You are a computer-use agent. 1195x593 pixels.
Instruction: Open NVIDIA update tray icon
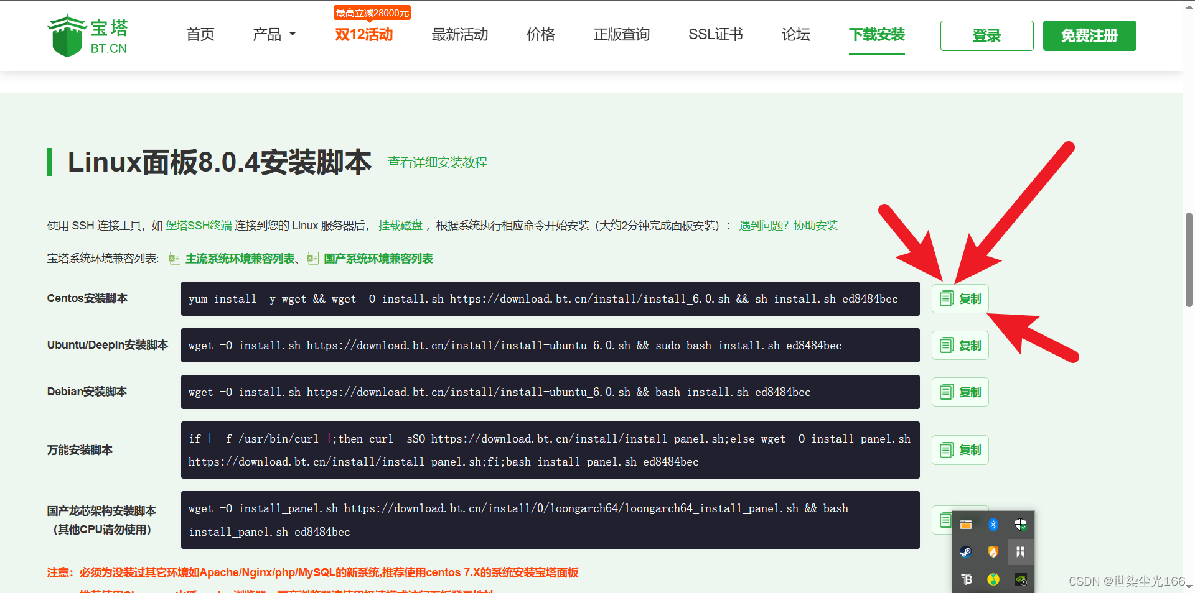tap(1021, 579)
